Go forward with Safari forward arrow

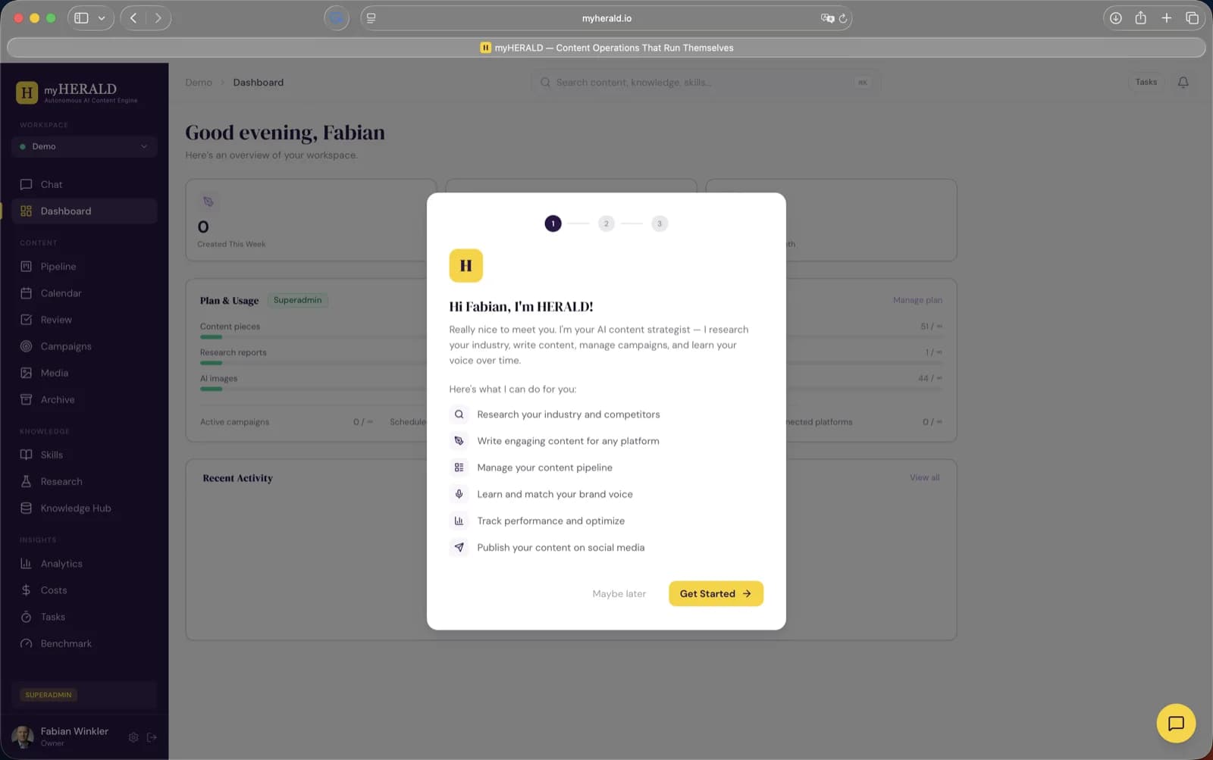coord(158,18)
